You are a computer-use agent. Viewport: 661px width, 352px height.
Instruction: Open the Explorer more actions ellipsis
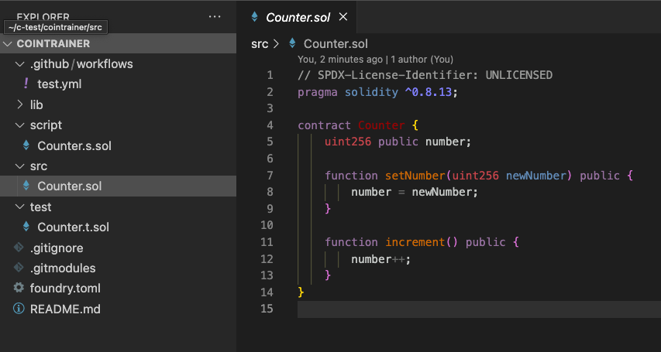[x=215, y=17]
